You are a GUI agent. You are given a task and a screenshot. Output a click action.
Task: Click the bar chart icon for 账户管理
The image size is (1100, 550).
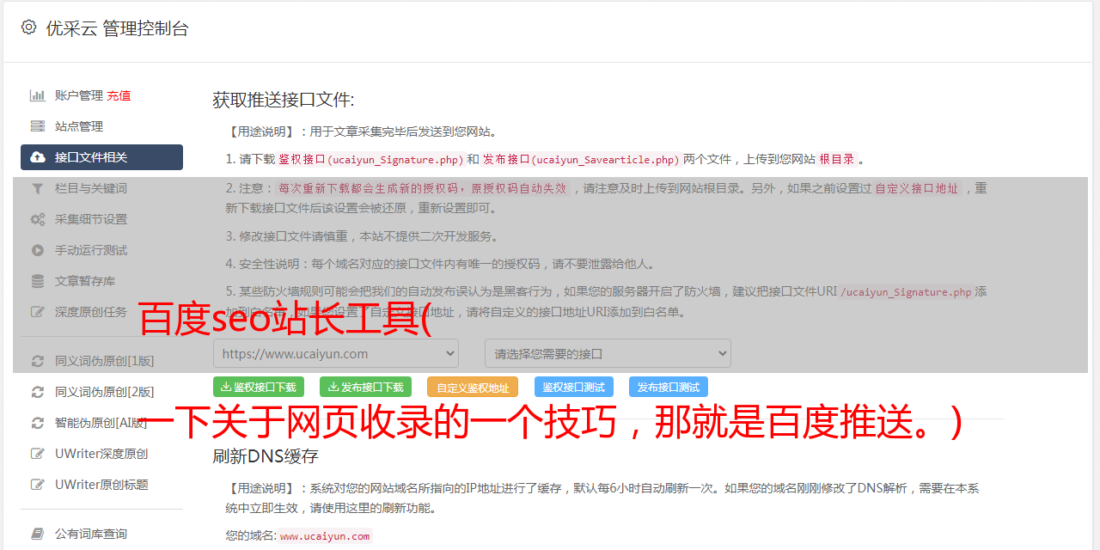pos(38,95)
